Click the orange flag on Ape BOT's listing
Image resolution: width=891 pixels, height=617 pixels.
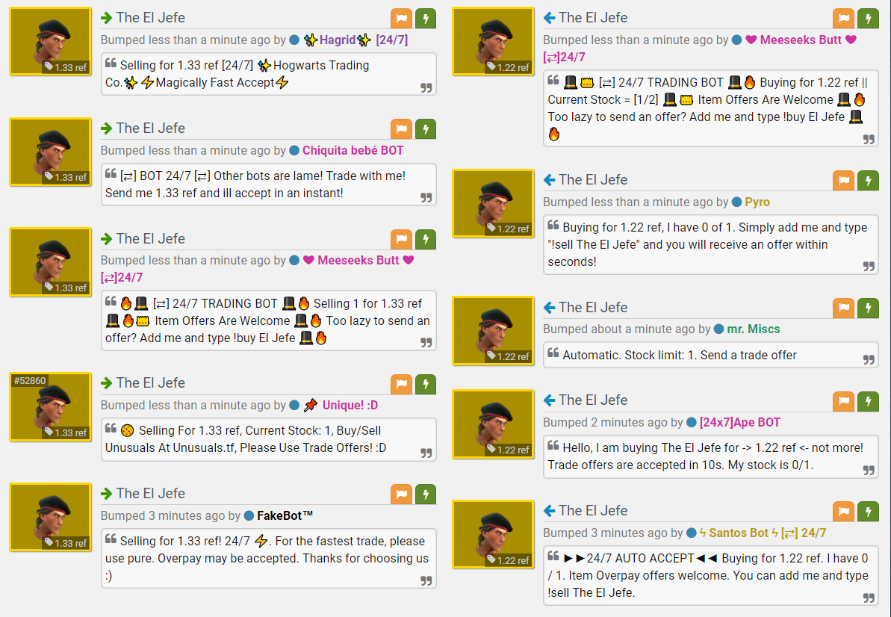point(844,401)
